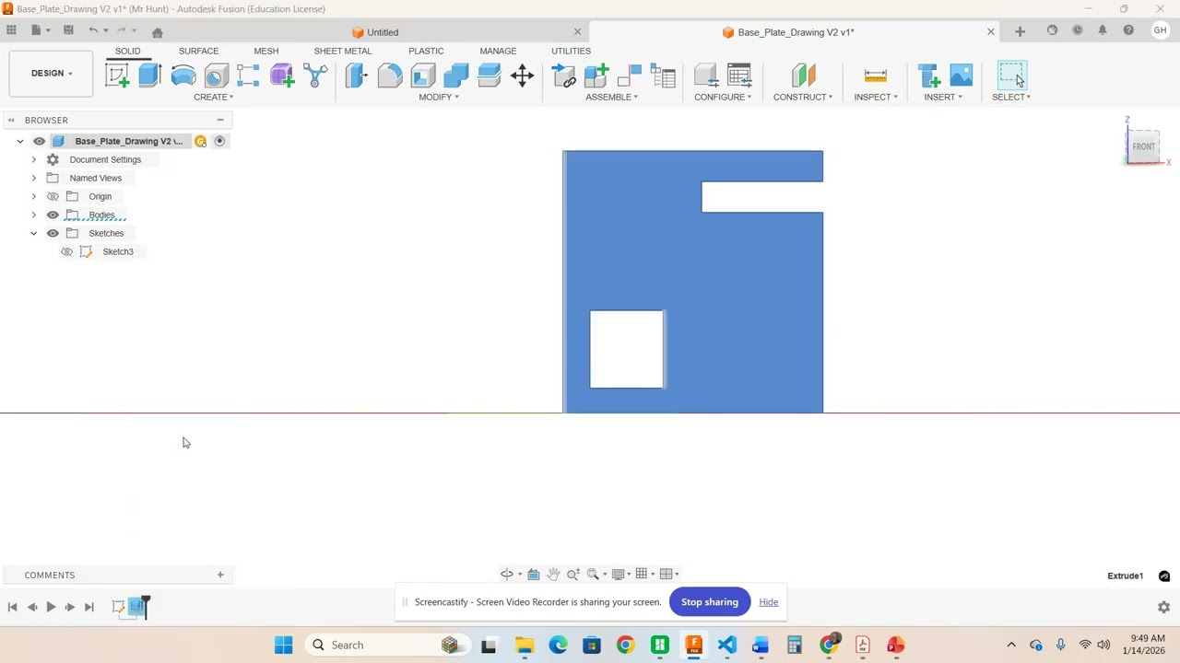Click the Insert Component icon in Assemble

(563, 76)
